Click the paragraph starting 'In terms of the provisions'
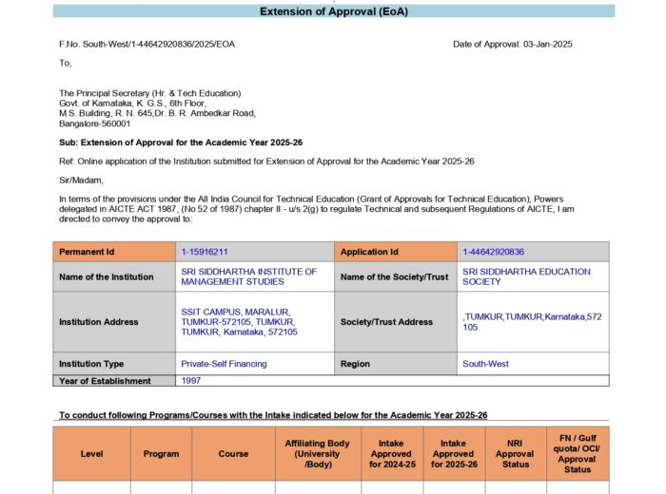 (317, 209)
